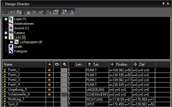Select the Ansicht (1) tree item
Screen dimensions: 172x107
tap(21, 28)
